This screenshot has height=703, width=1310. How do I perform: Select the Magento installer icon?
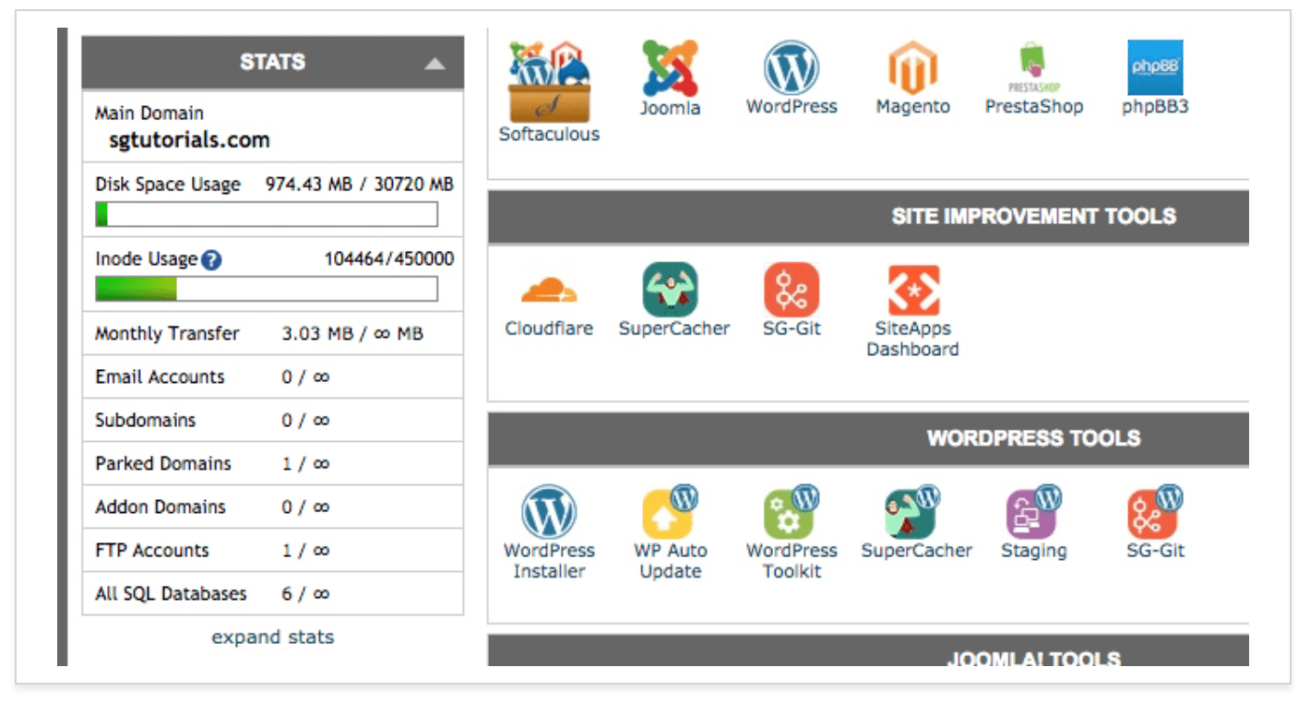click(912, 66)
